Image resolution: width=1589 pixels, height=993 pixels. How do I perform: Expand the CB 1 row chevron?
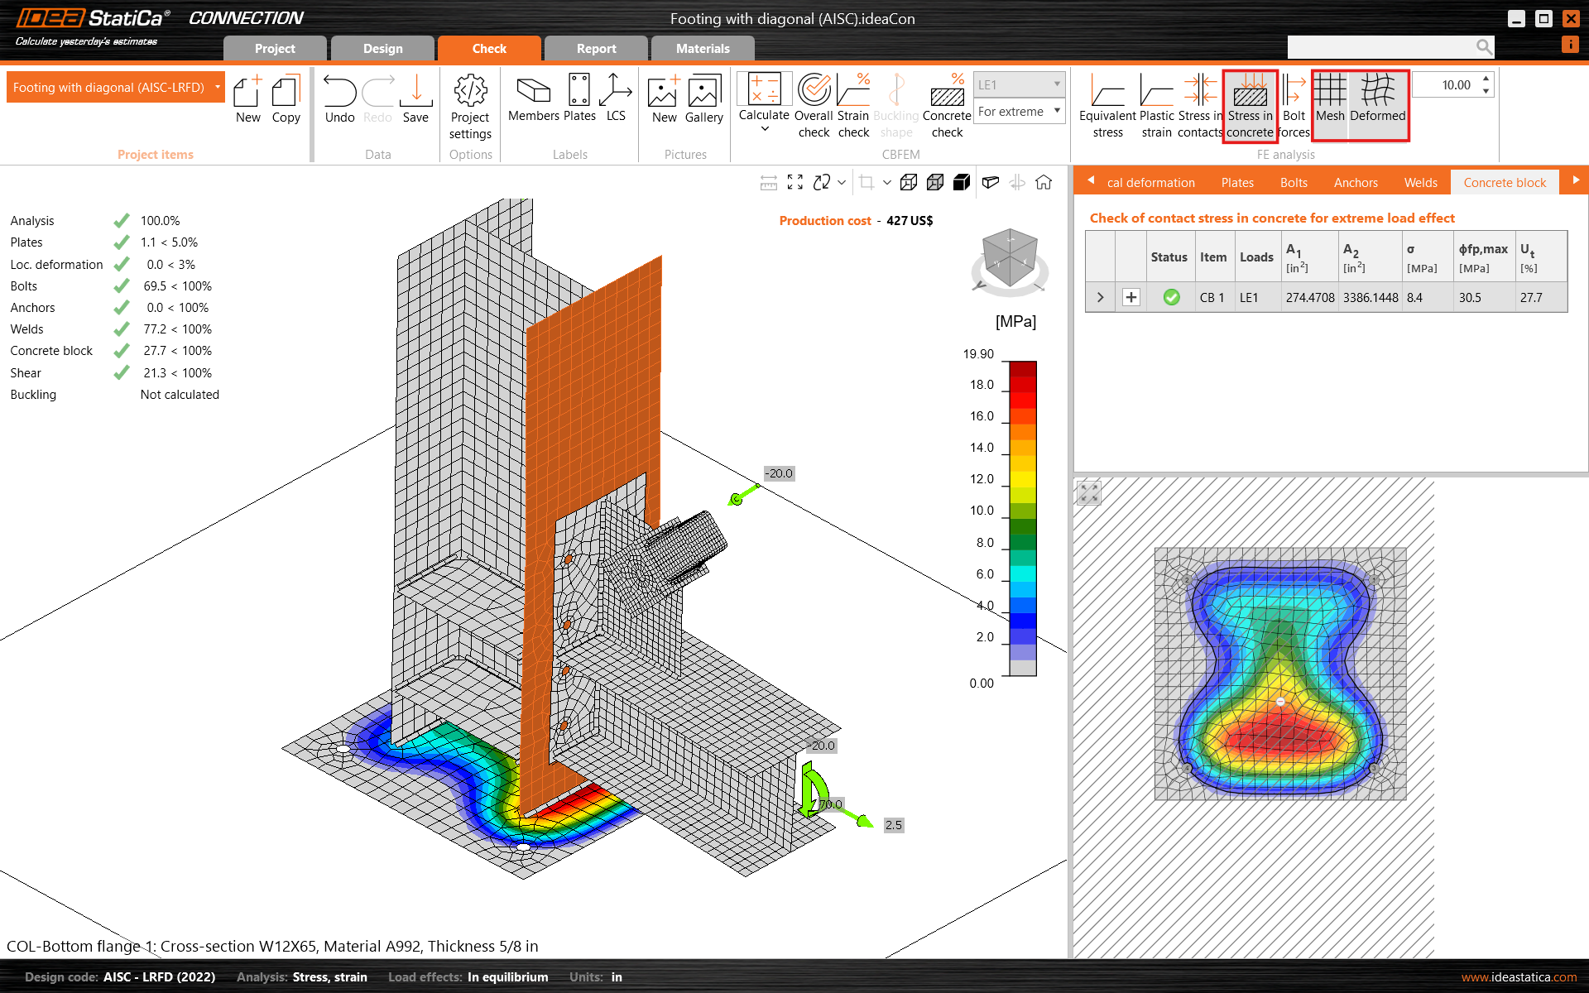(x=1100, y=298)
